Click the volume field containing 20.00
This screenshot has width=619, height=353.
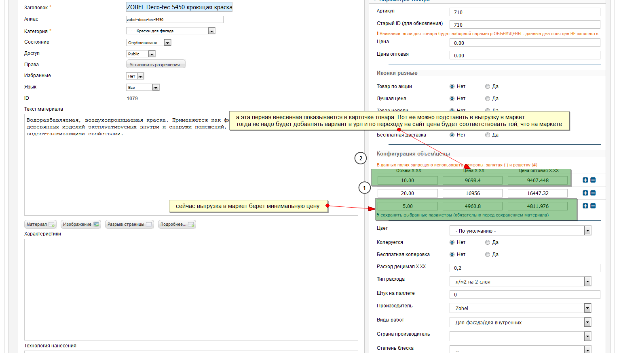point(408,193)
